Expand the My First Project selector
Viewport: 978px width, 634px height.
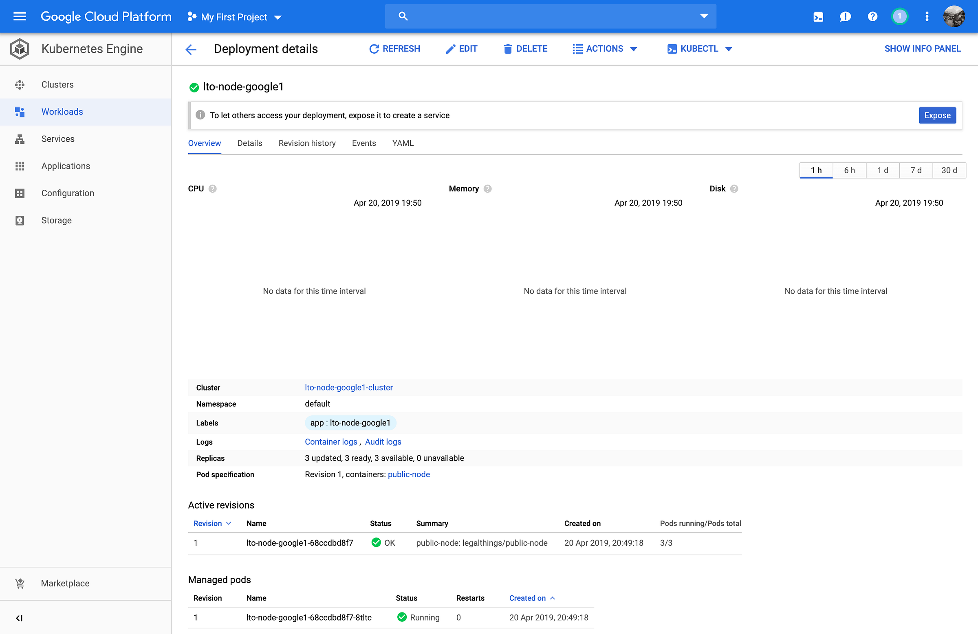coord(234,17)
